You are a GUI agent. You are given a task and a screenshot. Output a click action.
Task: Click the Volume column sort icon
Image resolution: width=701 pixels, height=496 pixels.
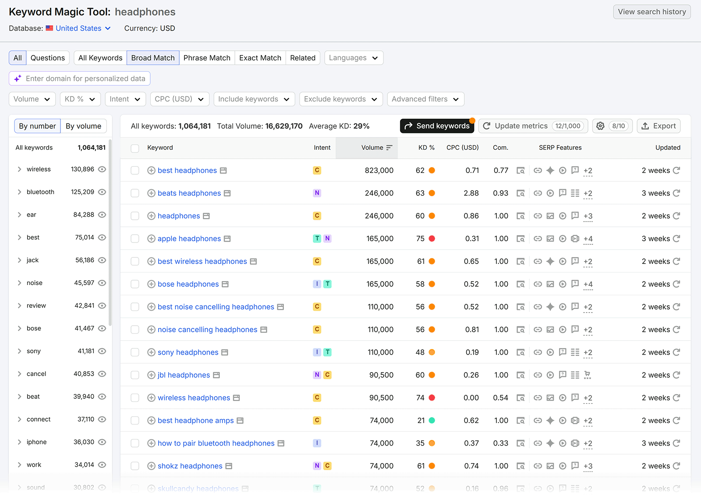click(x=389, y=148)
